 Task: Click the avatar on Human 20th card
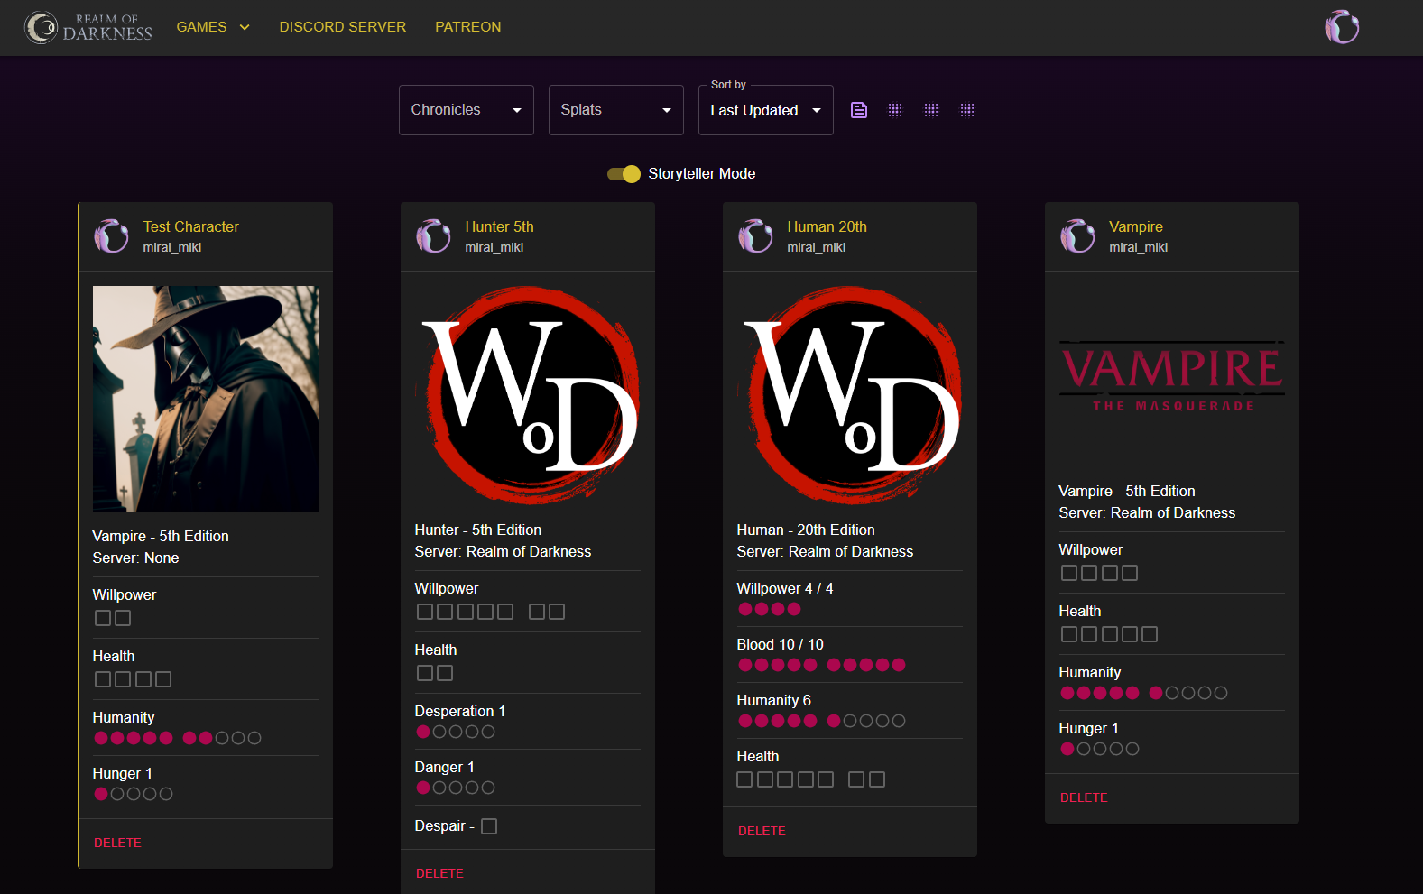coord(756,236)
